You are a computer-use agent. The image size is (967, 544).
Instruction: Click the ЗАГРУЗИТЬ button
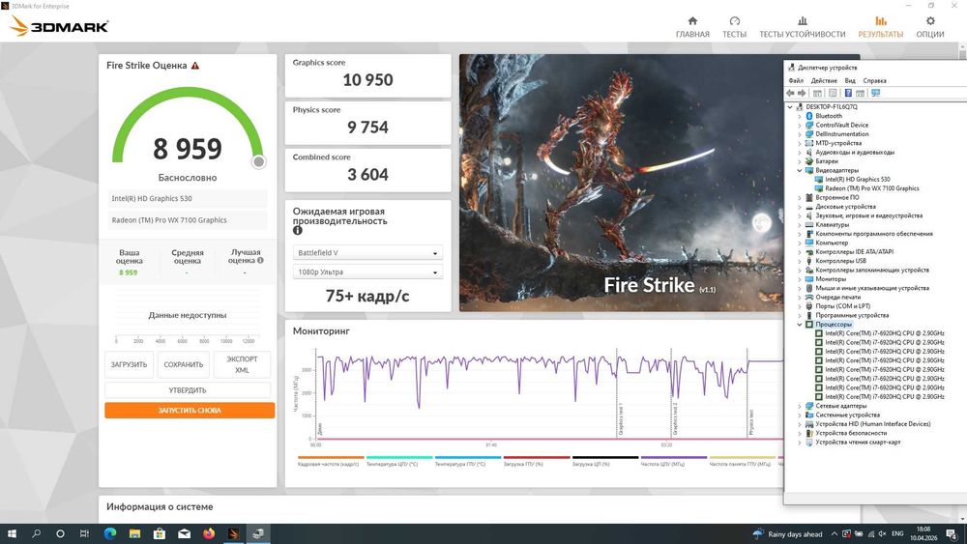[x=129, y=364]
